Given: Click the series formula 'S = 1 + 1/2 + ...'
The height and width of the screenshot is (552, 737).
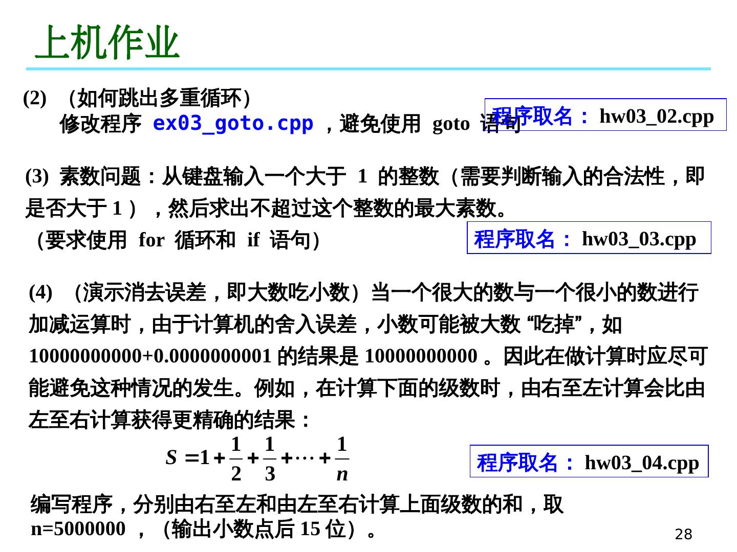Looking at the screenshot, I should [257, 458].
